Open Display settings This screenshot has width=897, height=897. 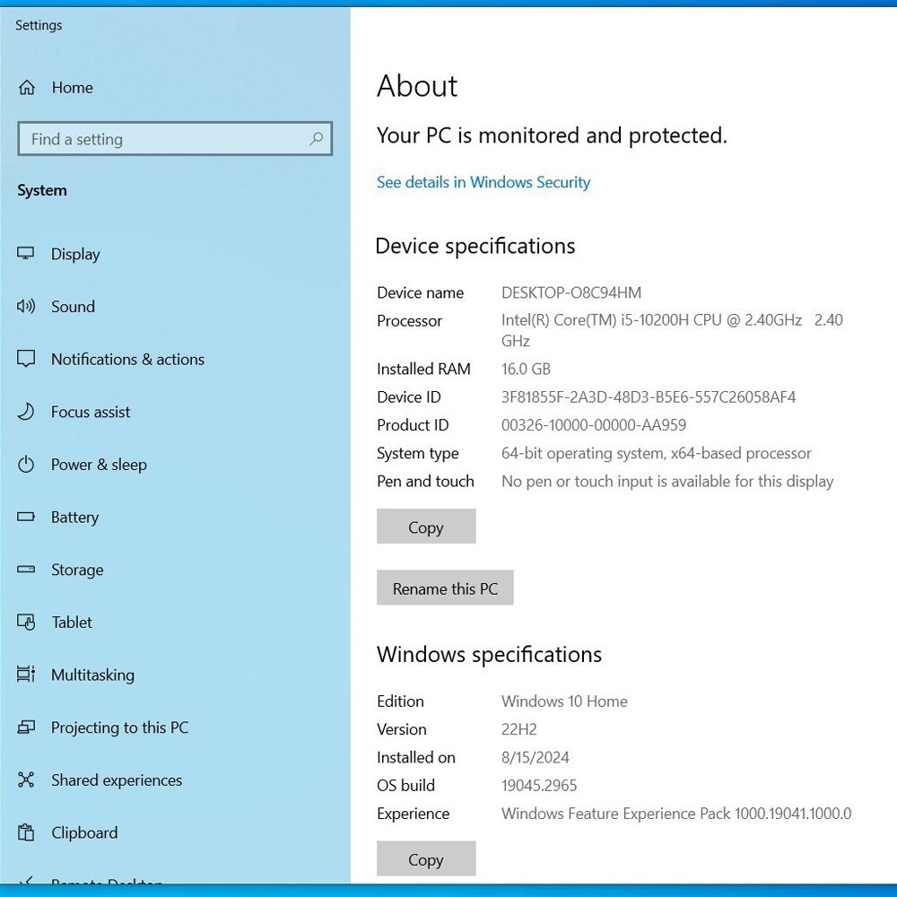click(75, 254)
